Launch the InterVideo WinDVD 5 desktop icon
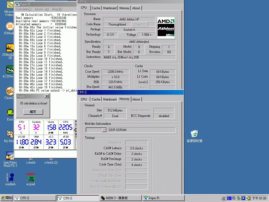Screen dimensions: 269x202 pyautogui.click(x=10, y=156)
